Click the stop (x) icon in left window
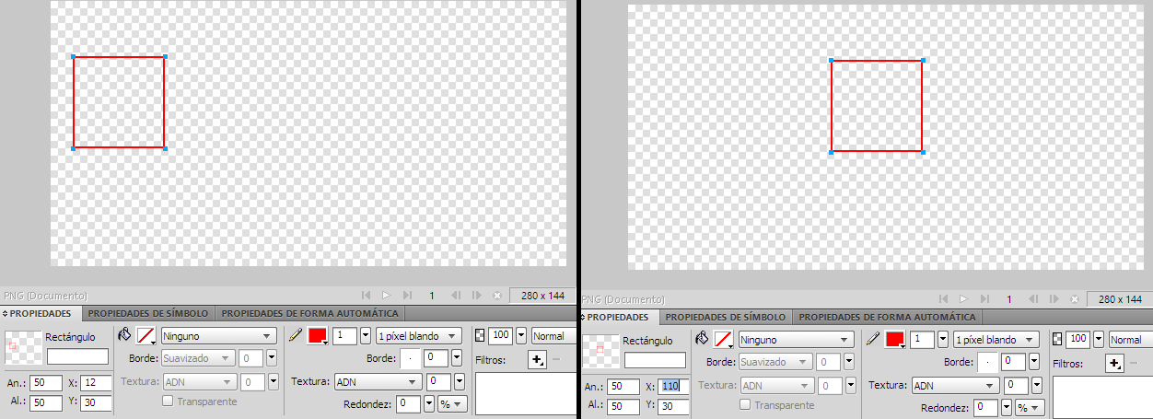The image size is (1153, 419). tap(497, 296)
